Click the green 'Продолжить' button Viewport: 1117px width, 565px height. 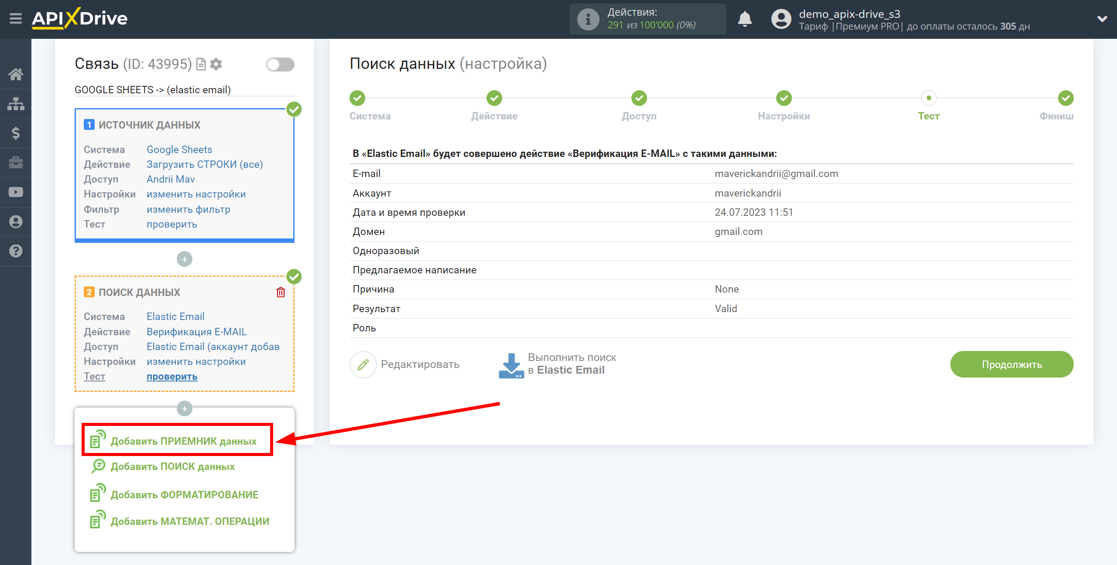[x=1012, y=364]
